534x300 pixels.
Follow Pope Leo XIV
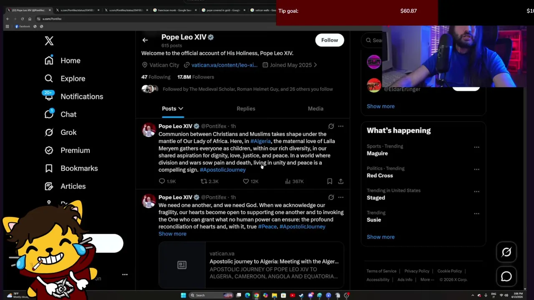(330, 40)
